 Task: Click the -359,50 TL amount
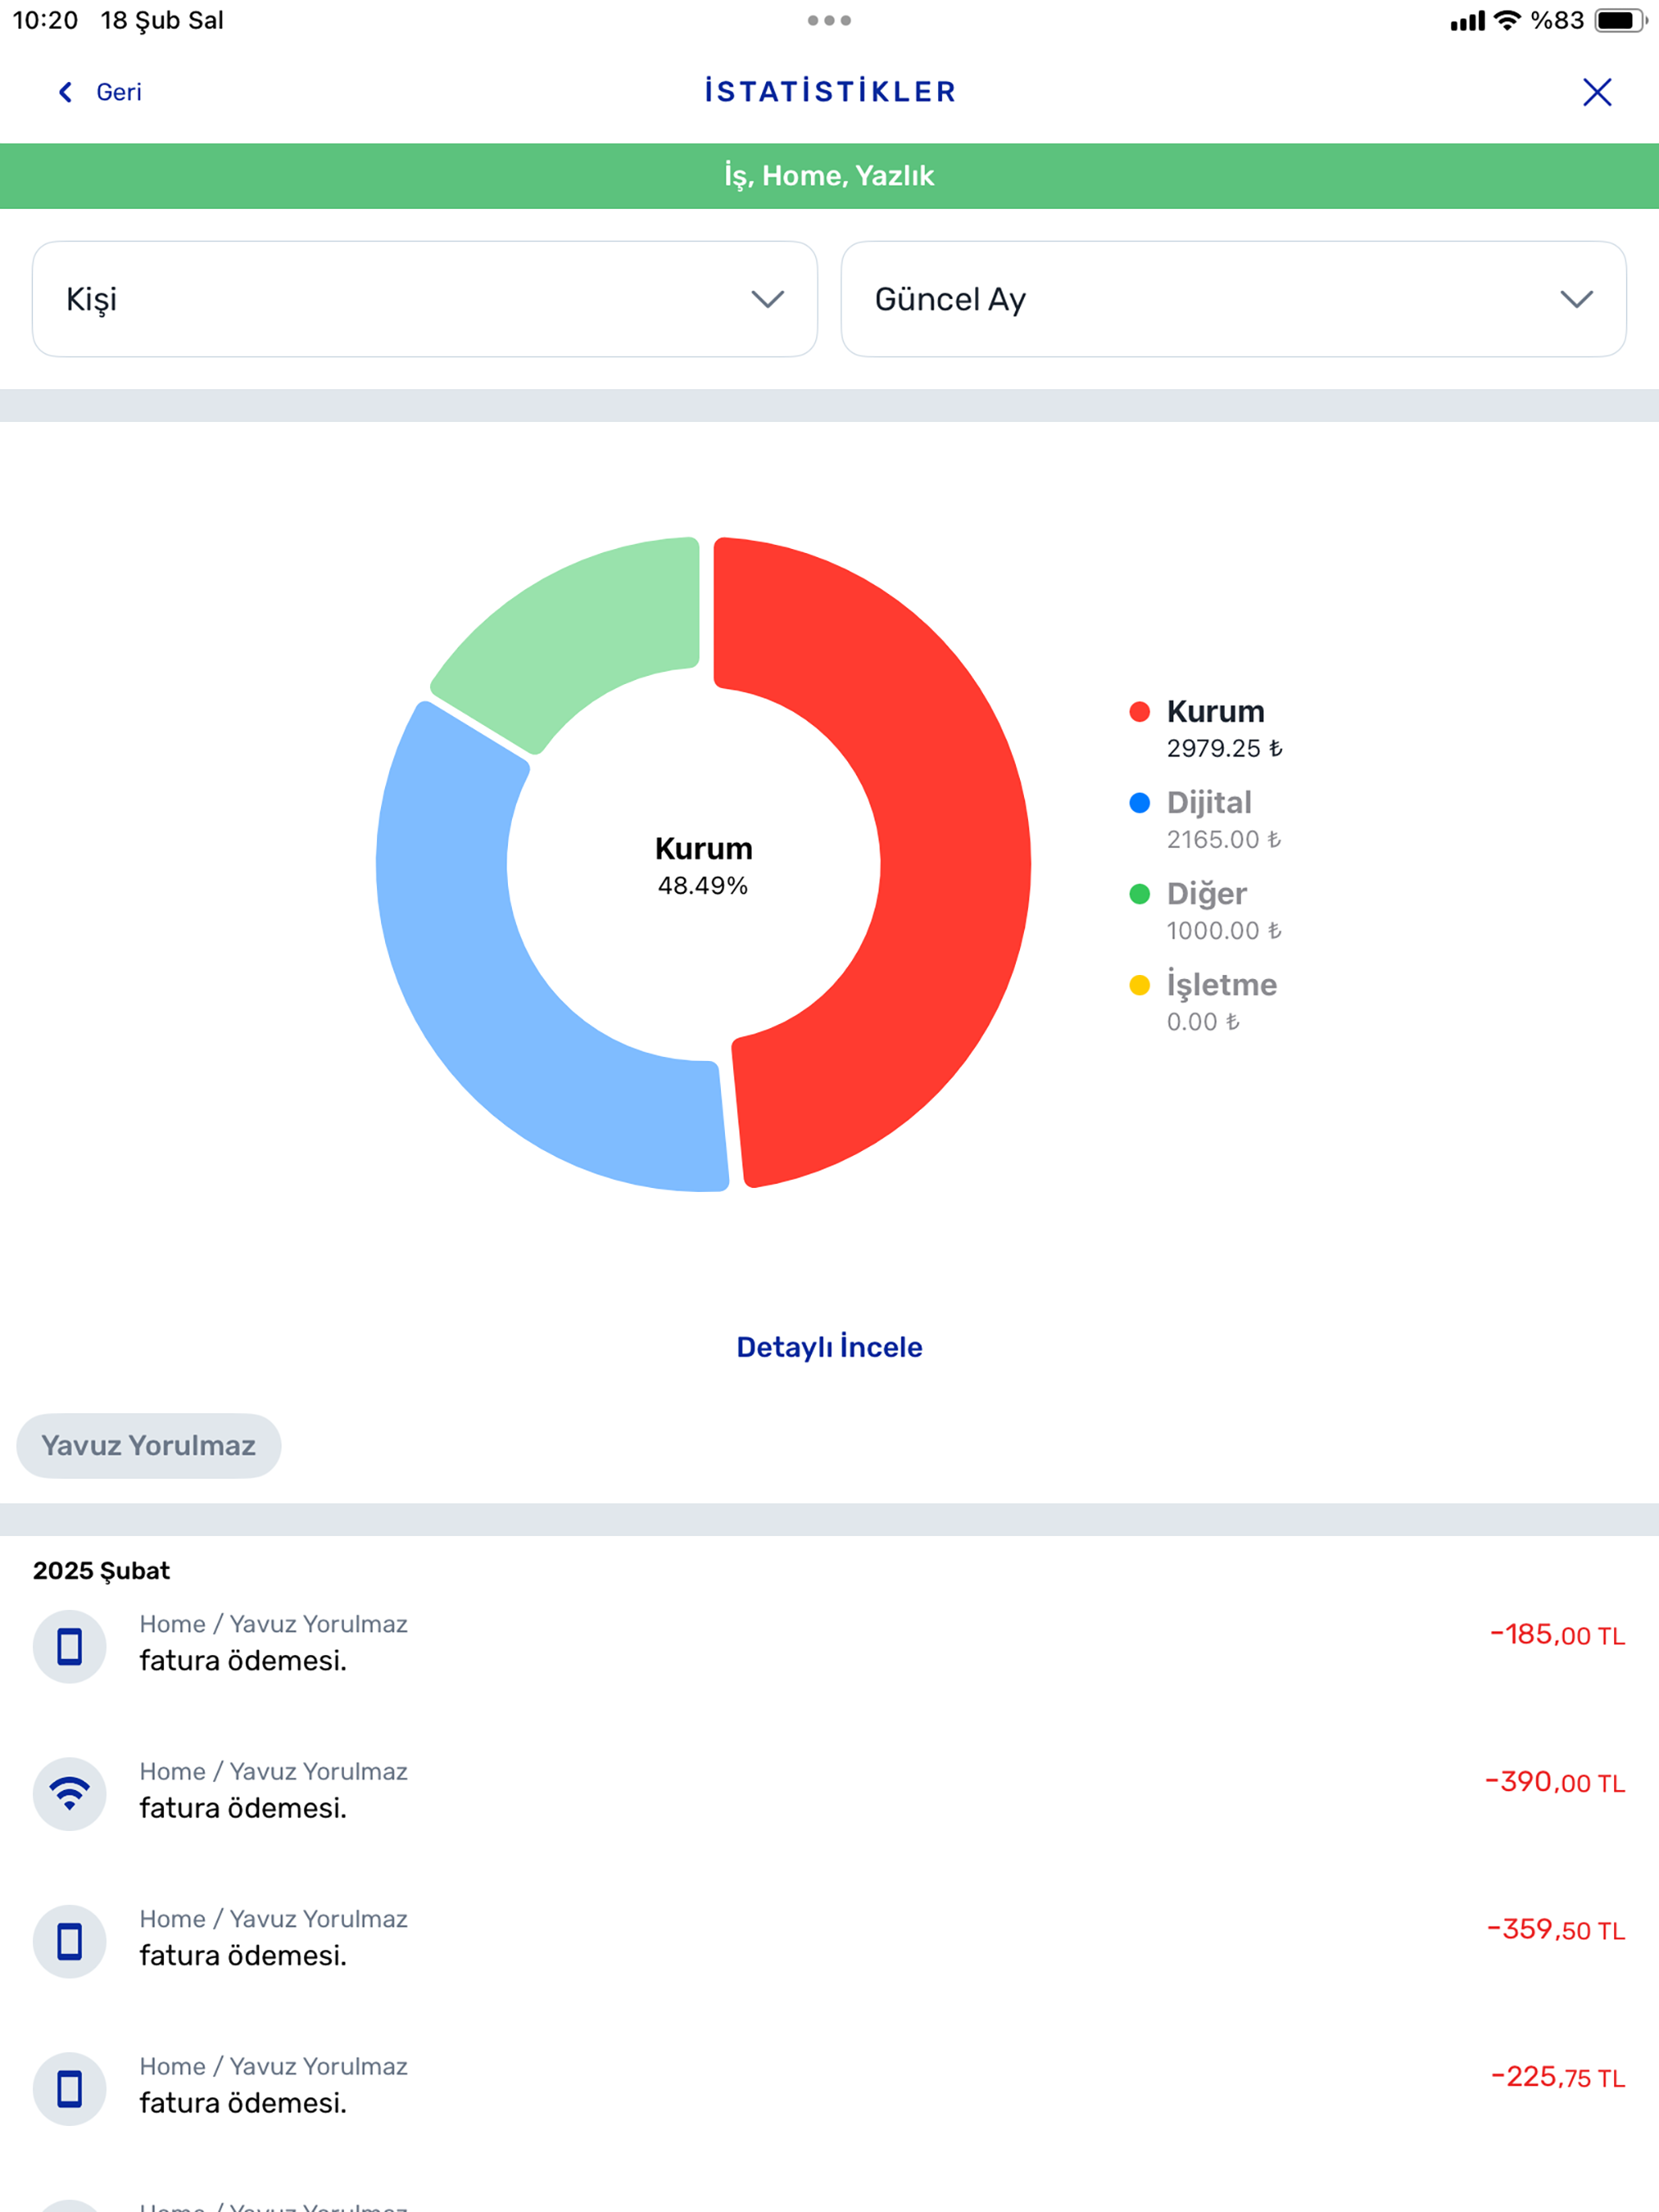[x=1556, y=1930]
